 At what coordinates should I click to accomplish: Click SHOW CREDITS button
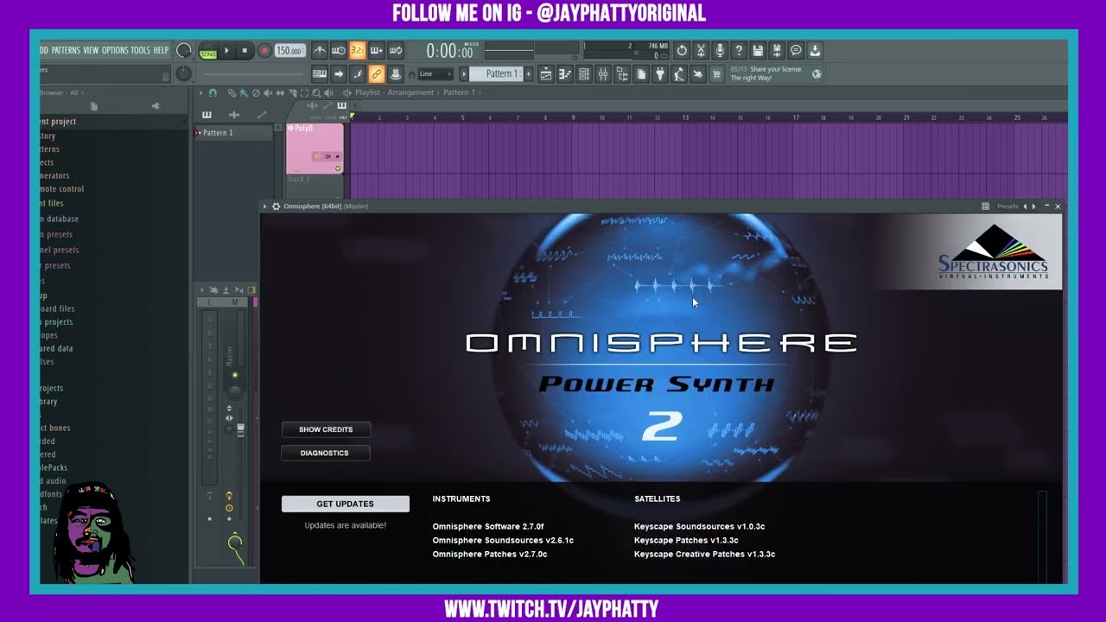326,429
